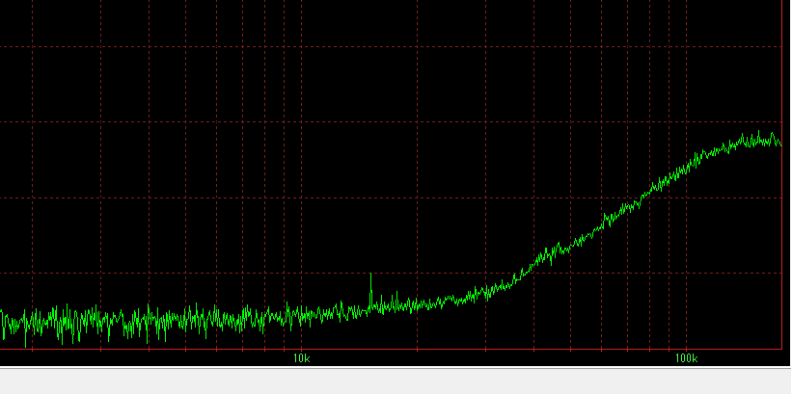The width and height of the screenshot is (792, 394).
Task: Click the 100k frequency axis label
Action: coord(686,358)
